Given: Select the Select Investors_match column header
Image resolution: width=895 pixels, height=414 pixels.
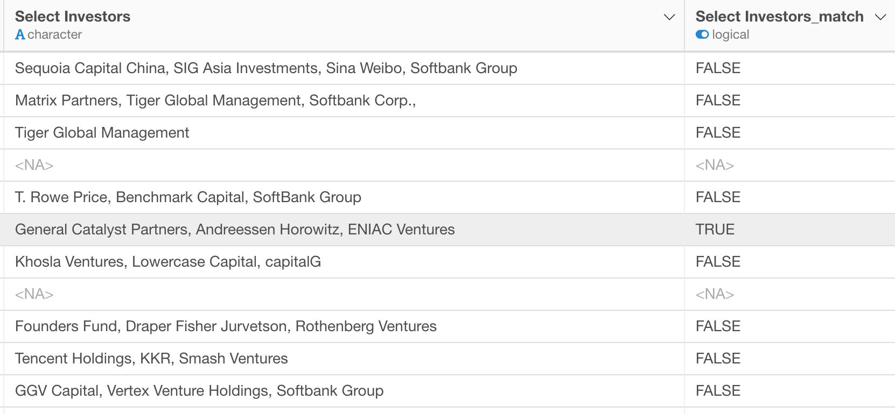Looking at the screenshot, I should pyautogui.click(x=789, y=25).
